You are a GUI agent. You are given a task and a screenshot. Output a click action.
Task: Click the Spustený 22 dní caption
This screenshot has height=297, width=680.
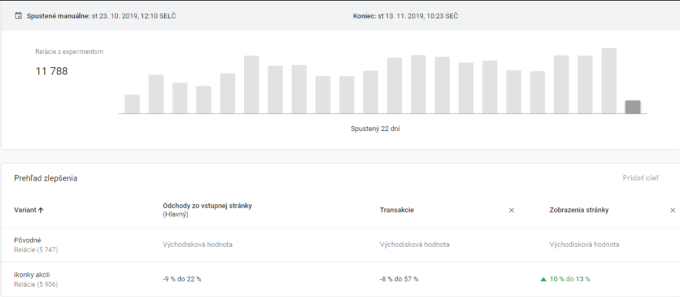[x=376, y=128]
